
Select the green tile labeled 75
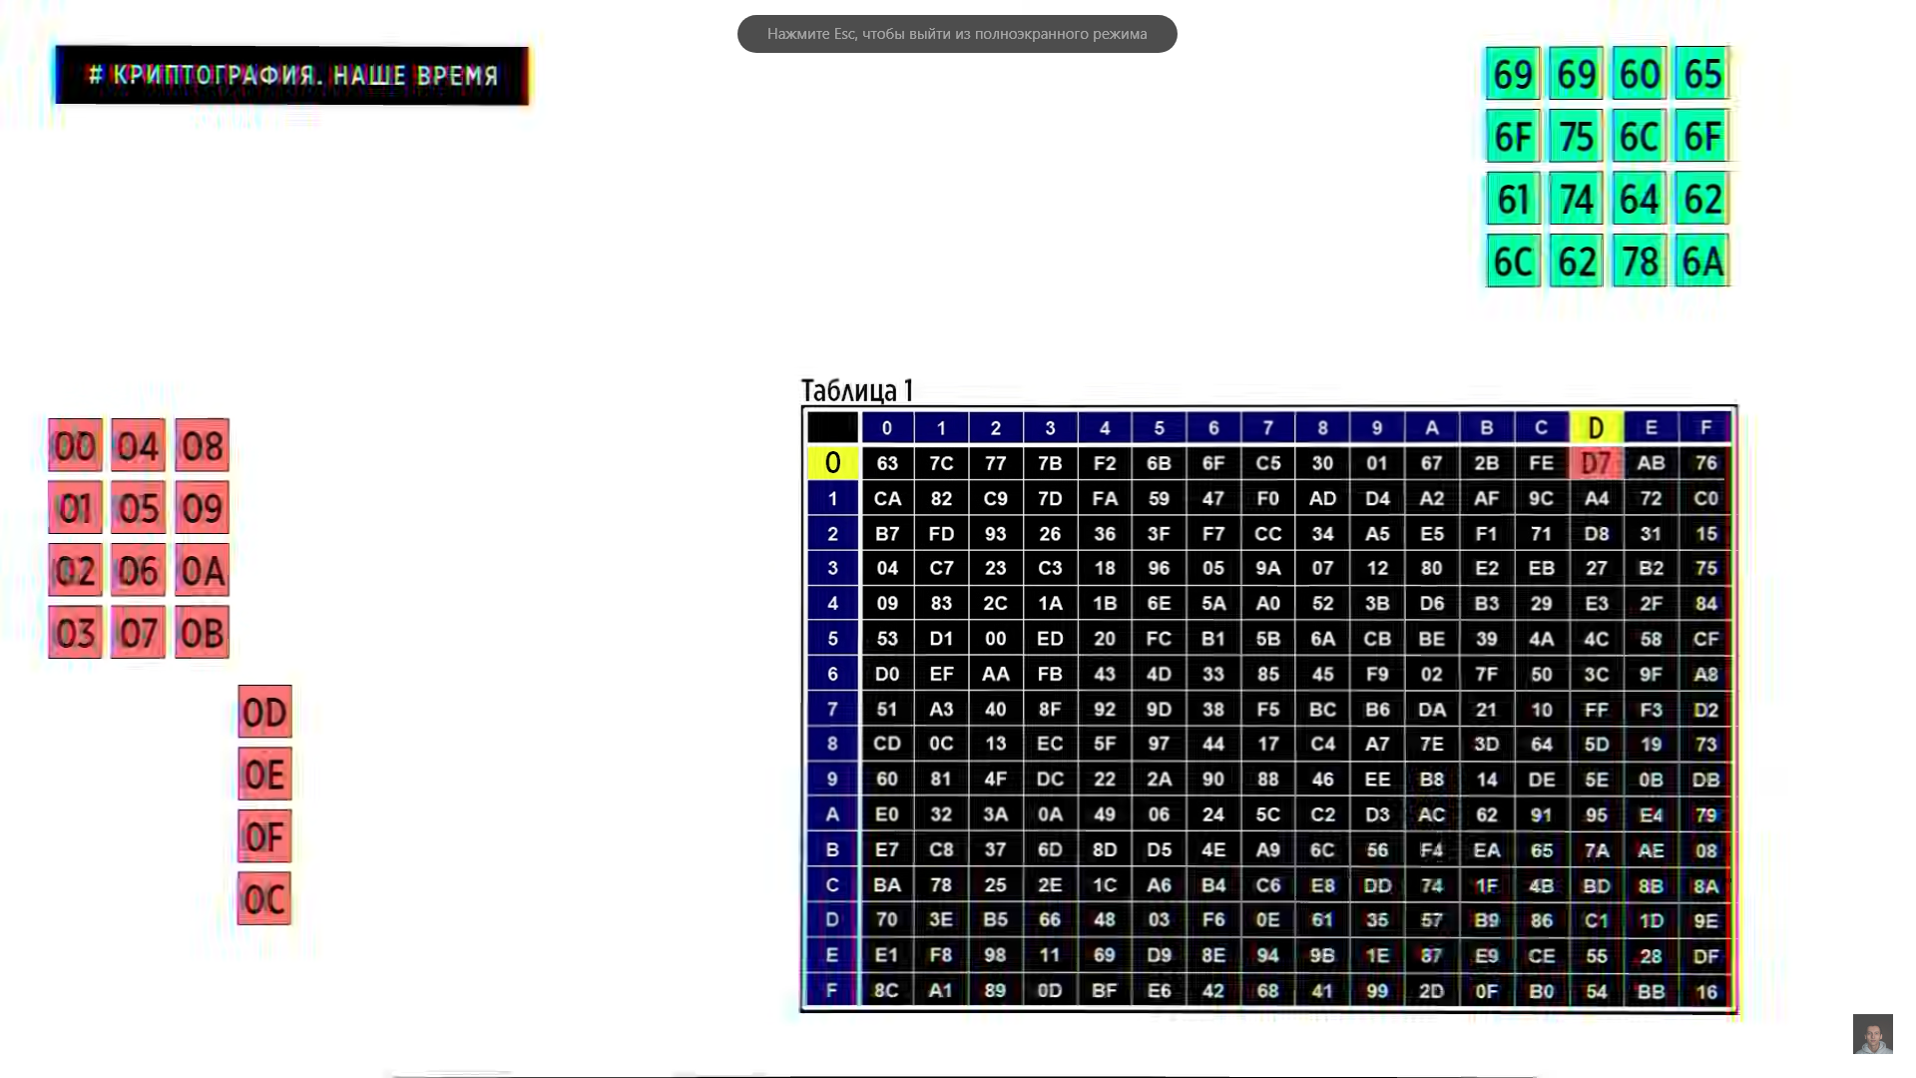click(1577, 136)
